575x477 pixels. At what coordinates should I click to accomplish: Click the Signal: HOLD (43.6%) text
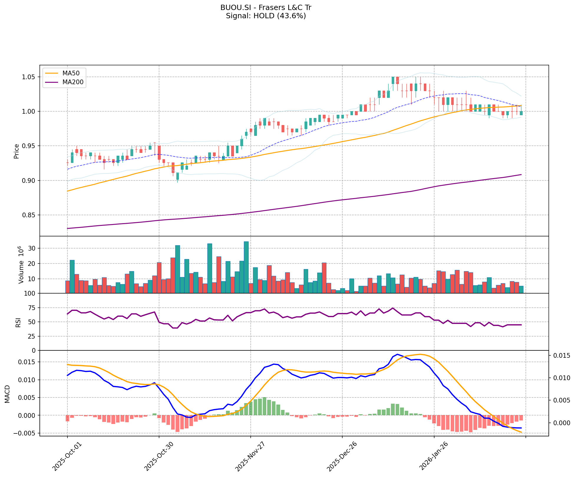[266, 16]
